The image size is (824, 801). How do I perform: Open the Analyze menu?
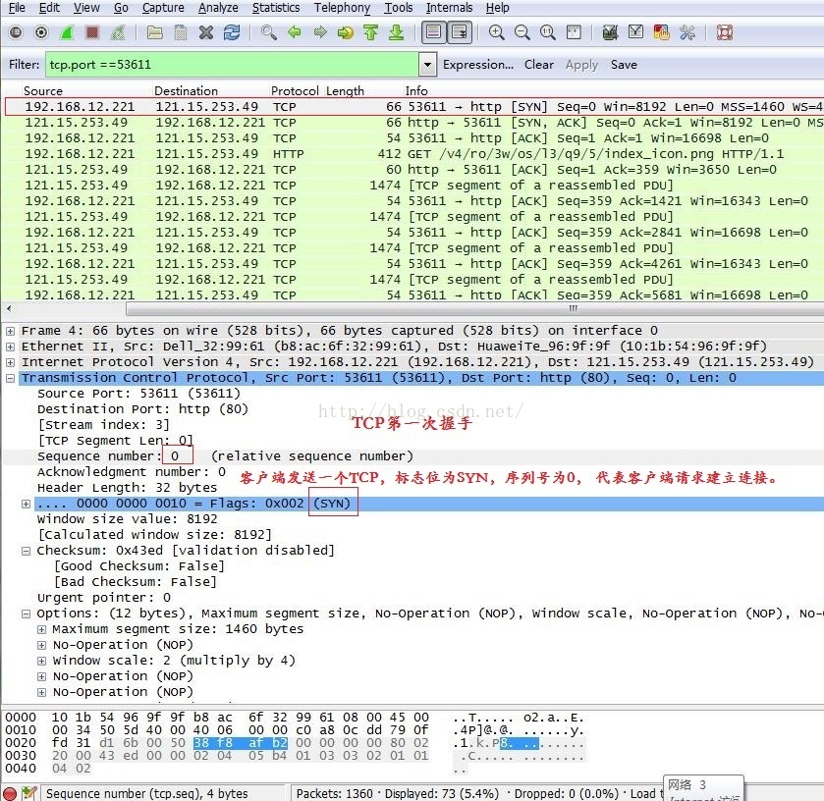tap(218, 7)
